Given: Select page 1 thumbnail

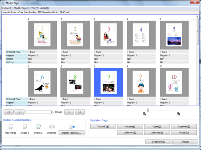Looking at the screenshot, I should tap(42, 35).
